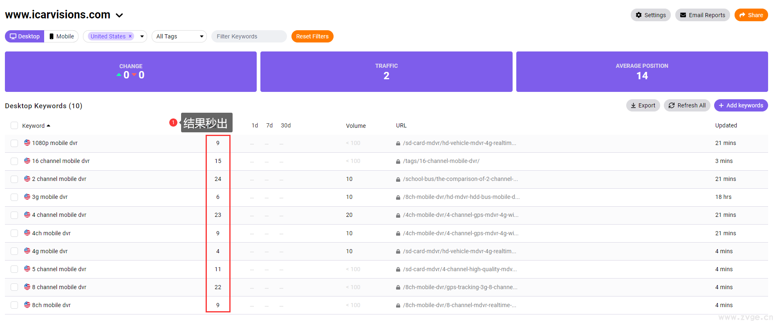Open Settings with the gear icon
Image resolution: width=773 pixels, height=321 pixels.
(x=650, y=15)
